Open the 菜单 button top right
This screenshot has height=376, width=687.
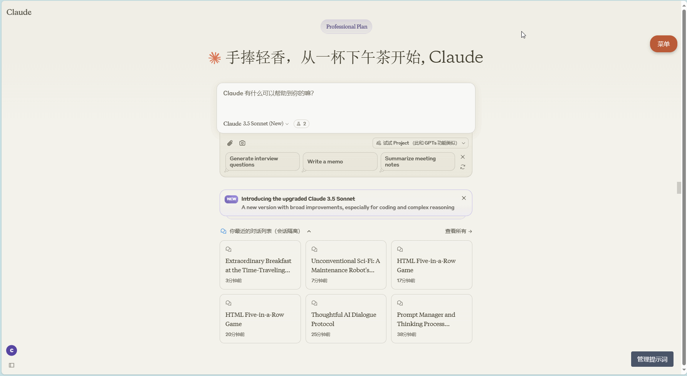click(663, 44)
